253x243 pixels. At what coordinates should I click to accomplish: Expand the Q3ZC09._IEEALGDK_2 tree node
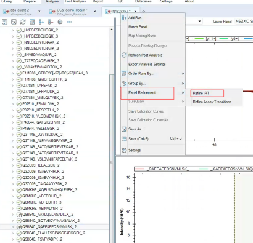pyautogui.click(x=13, y=165)
